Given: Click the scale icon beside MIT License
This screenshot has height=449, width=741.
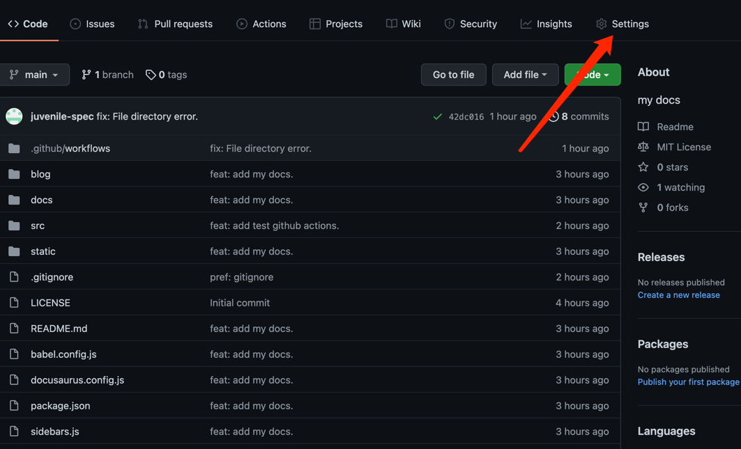Looking at the screenshot, I should (x=643, y=147).
